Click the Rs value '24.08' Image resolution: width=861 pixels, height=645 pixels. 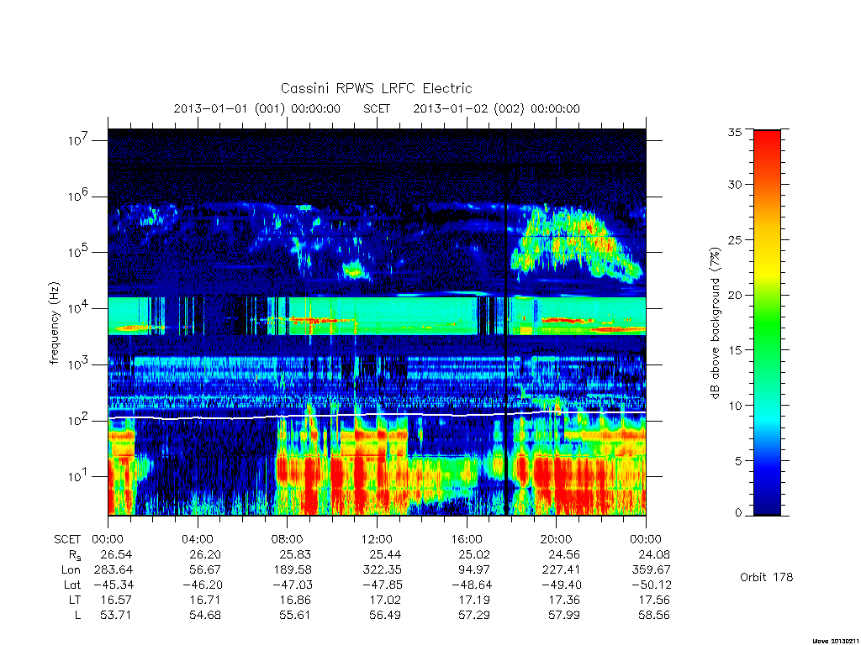coord(654,554)
